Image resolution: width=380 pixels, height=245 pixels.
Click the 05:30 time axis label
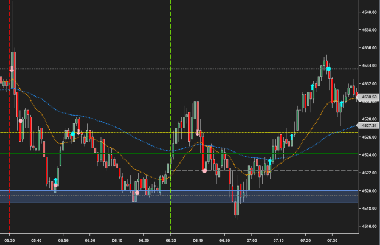click(10, 241)
